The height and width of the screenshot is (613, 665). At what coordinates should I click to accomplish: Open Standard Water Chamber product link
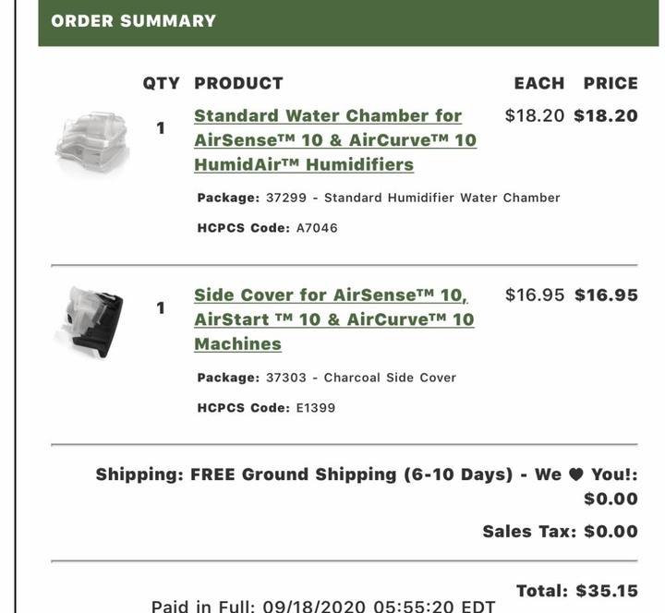(335, 140)
